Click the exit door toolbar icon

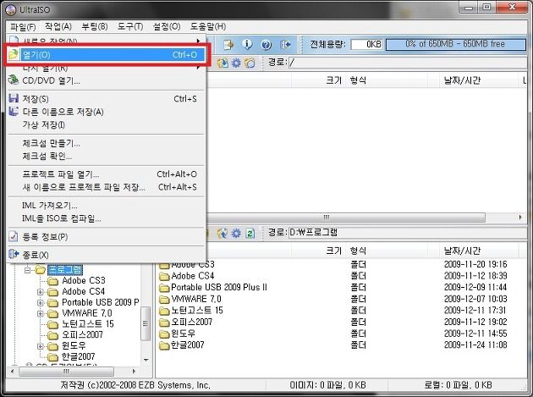[285, 44]
